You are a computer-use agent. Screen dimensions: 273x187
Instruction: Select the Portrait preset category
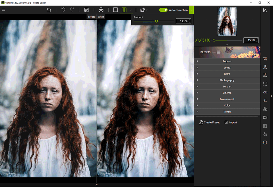(x=227, y=87)
